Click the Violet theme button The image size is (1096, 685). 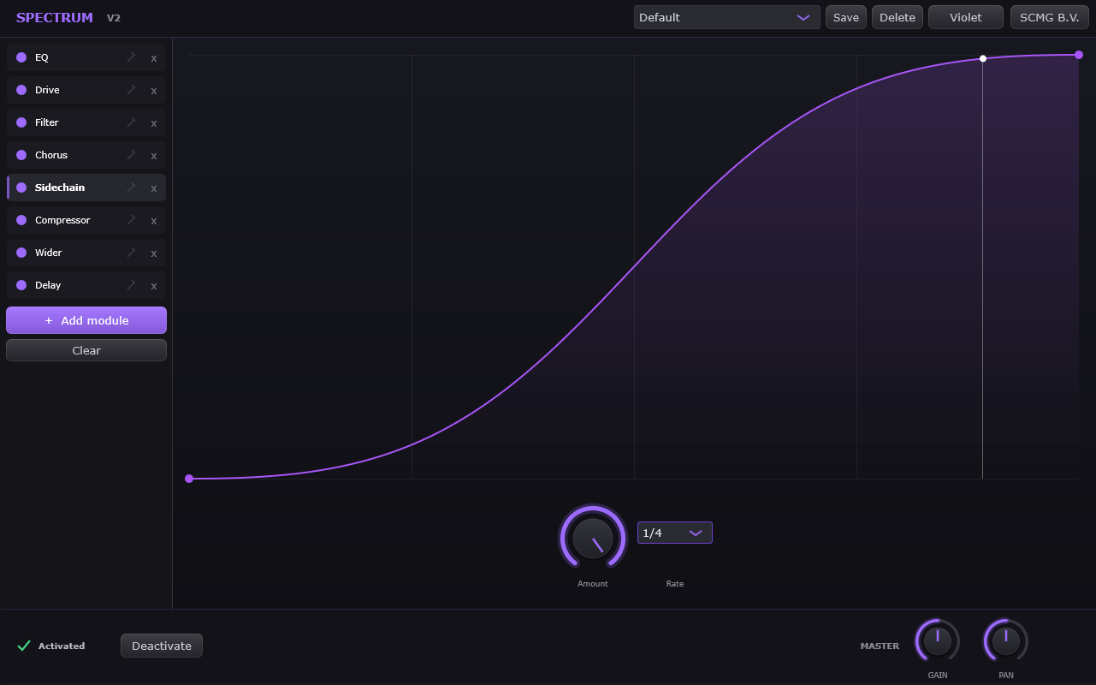click(965, 17)
